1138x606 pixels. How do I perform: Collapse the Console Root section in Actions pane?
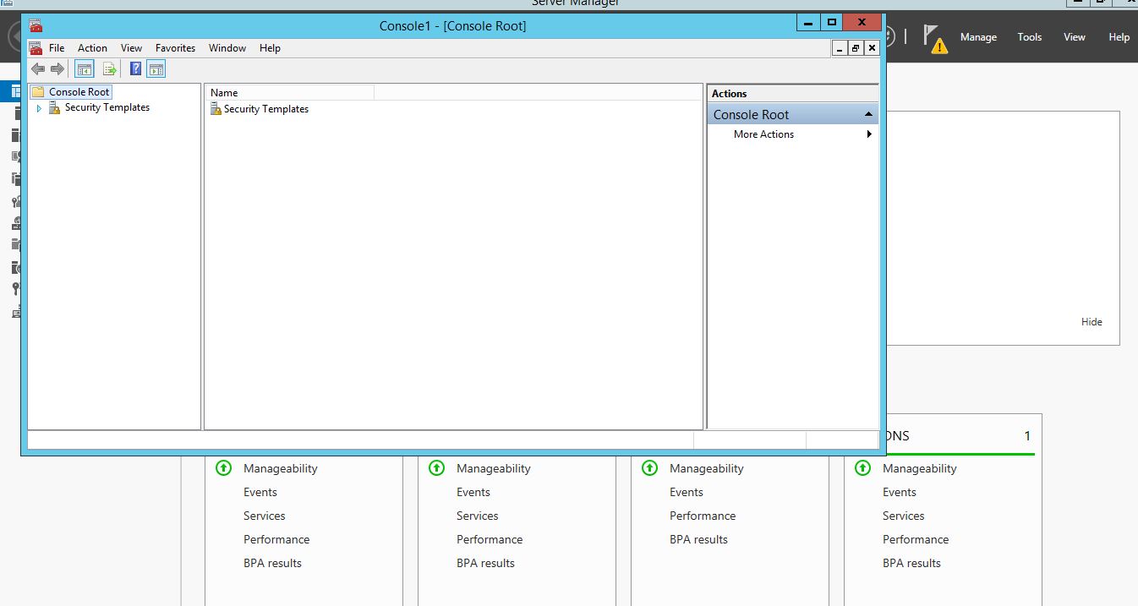(868, 114)
